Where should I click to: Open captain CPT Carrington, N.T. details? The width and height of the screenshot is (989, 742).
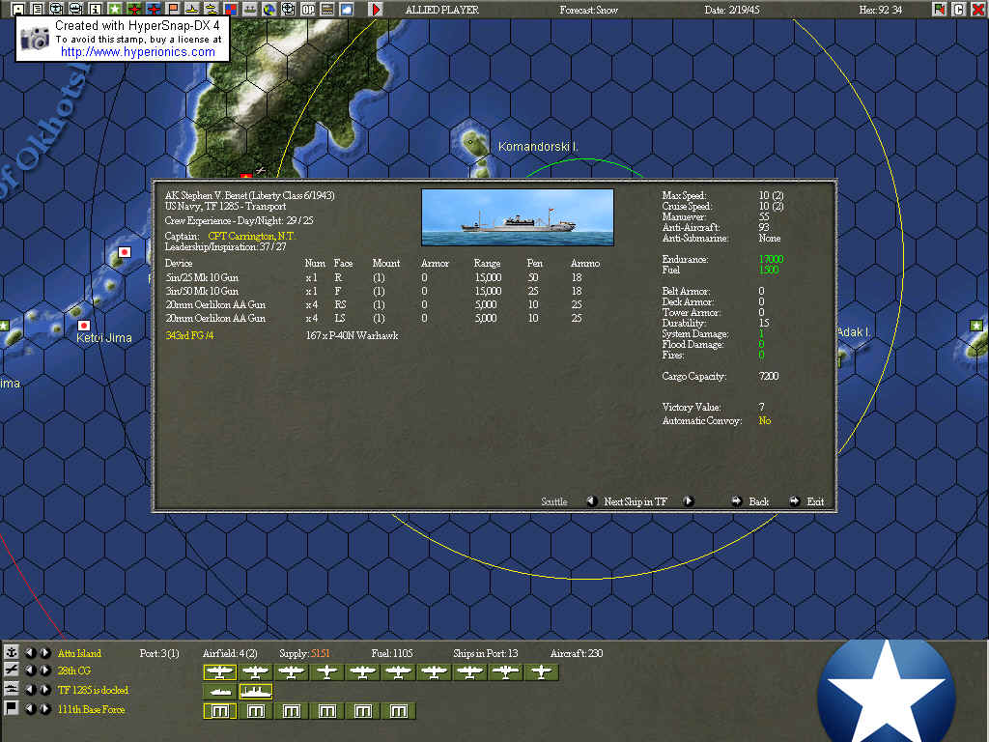click(x=253, y=235)
